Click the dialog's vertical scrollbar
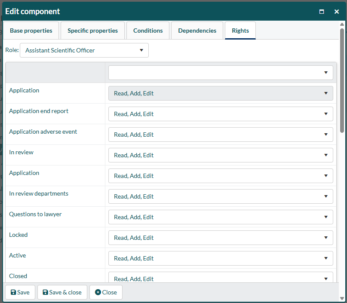 point(342,80)
